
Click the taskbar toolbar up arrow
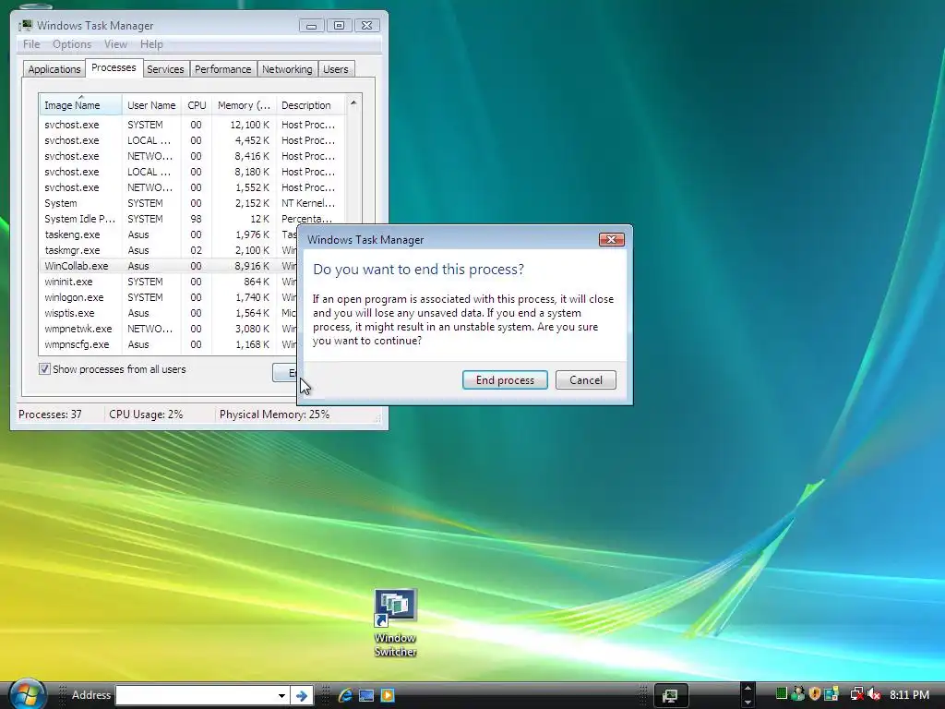(748, 688)
